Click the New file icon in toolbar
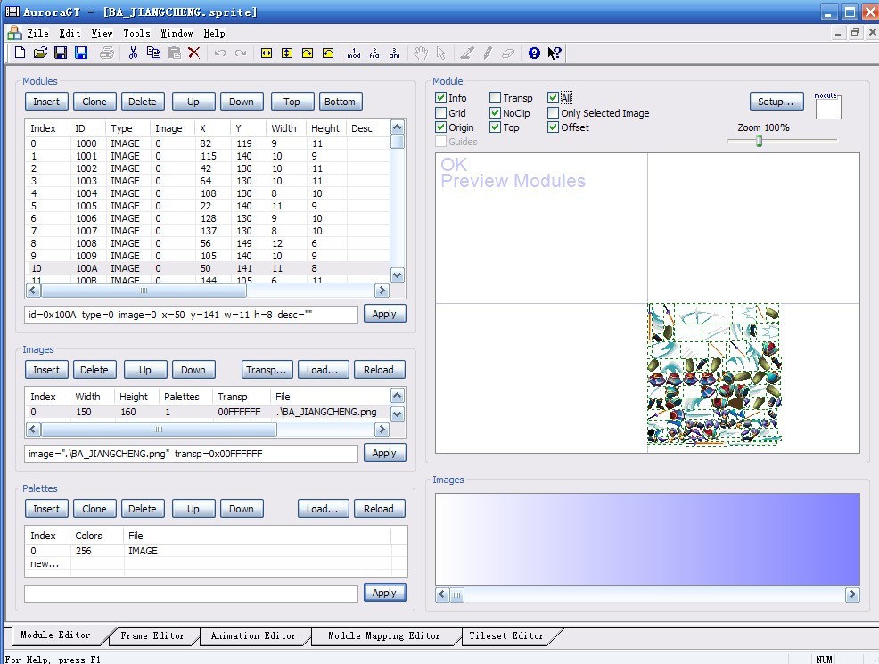Viewport: 879px width, 664px height. (20, 53)
